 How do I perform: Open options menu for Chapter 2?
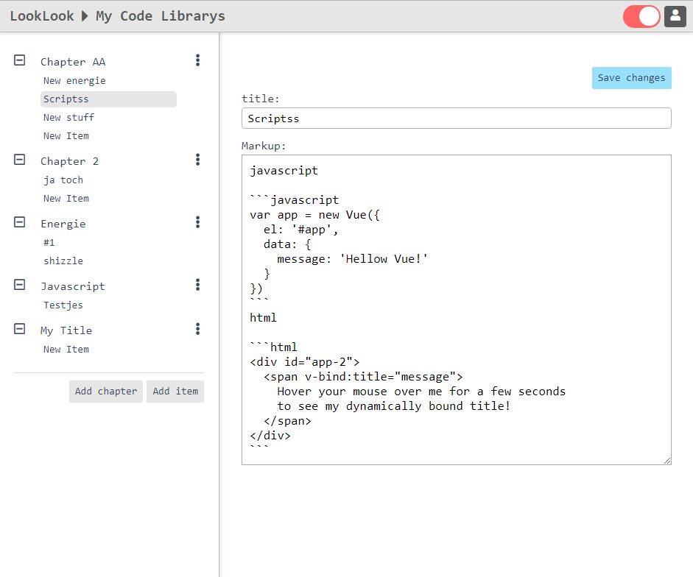coord(197,160)
